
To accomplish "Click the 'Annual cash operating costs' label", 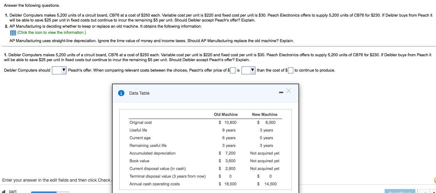I will point(155,184).
